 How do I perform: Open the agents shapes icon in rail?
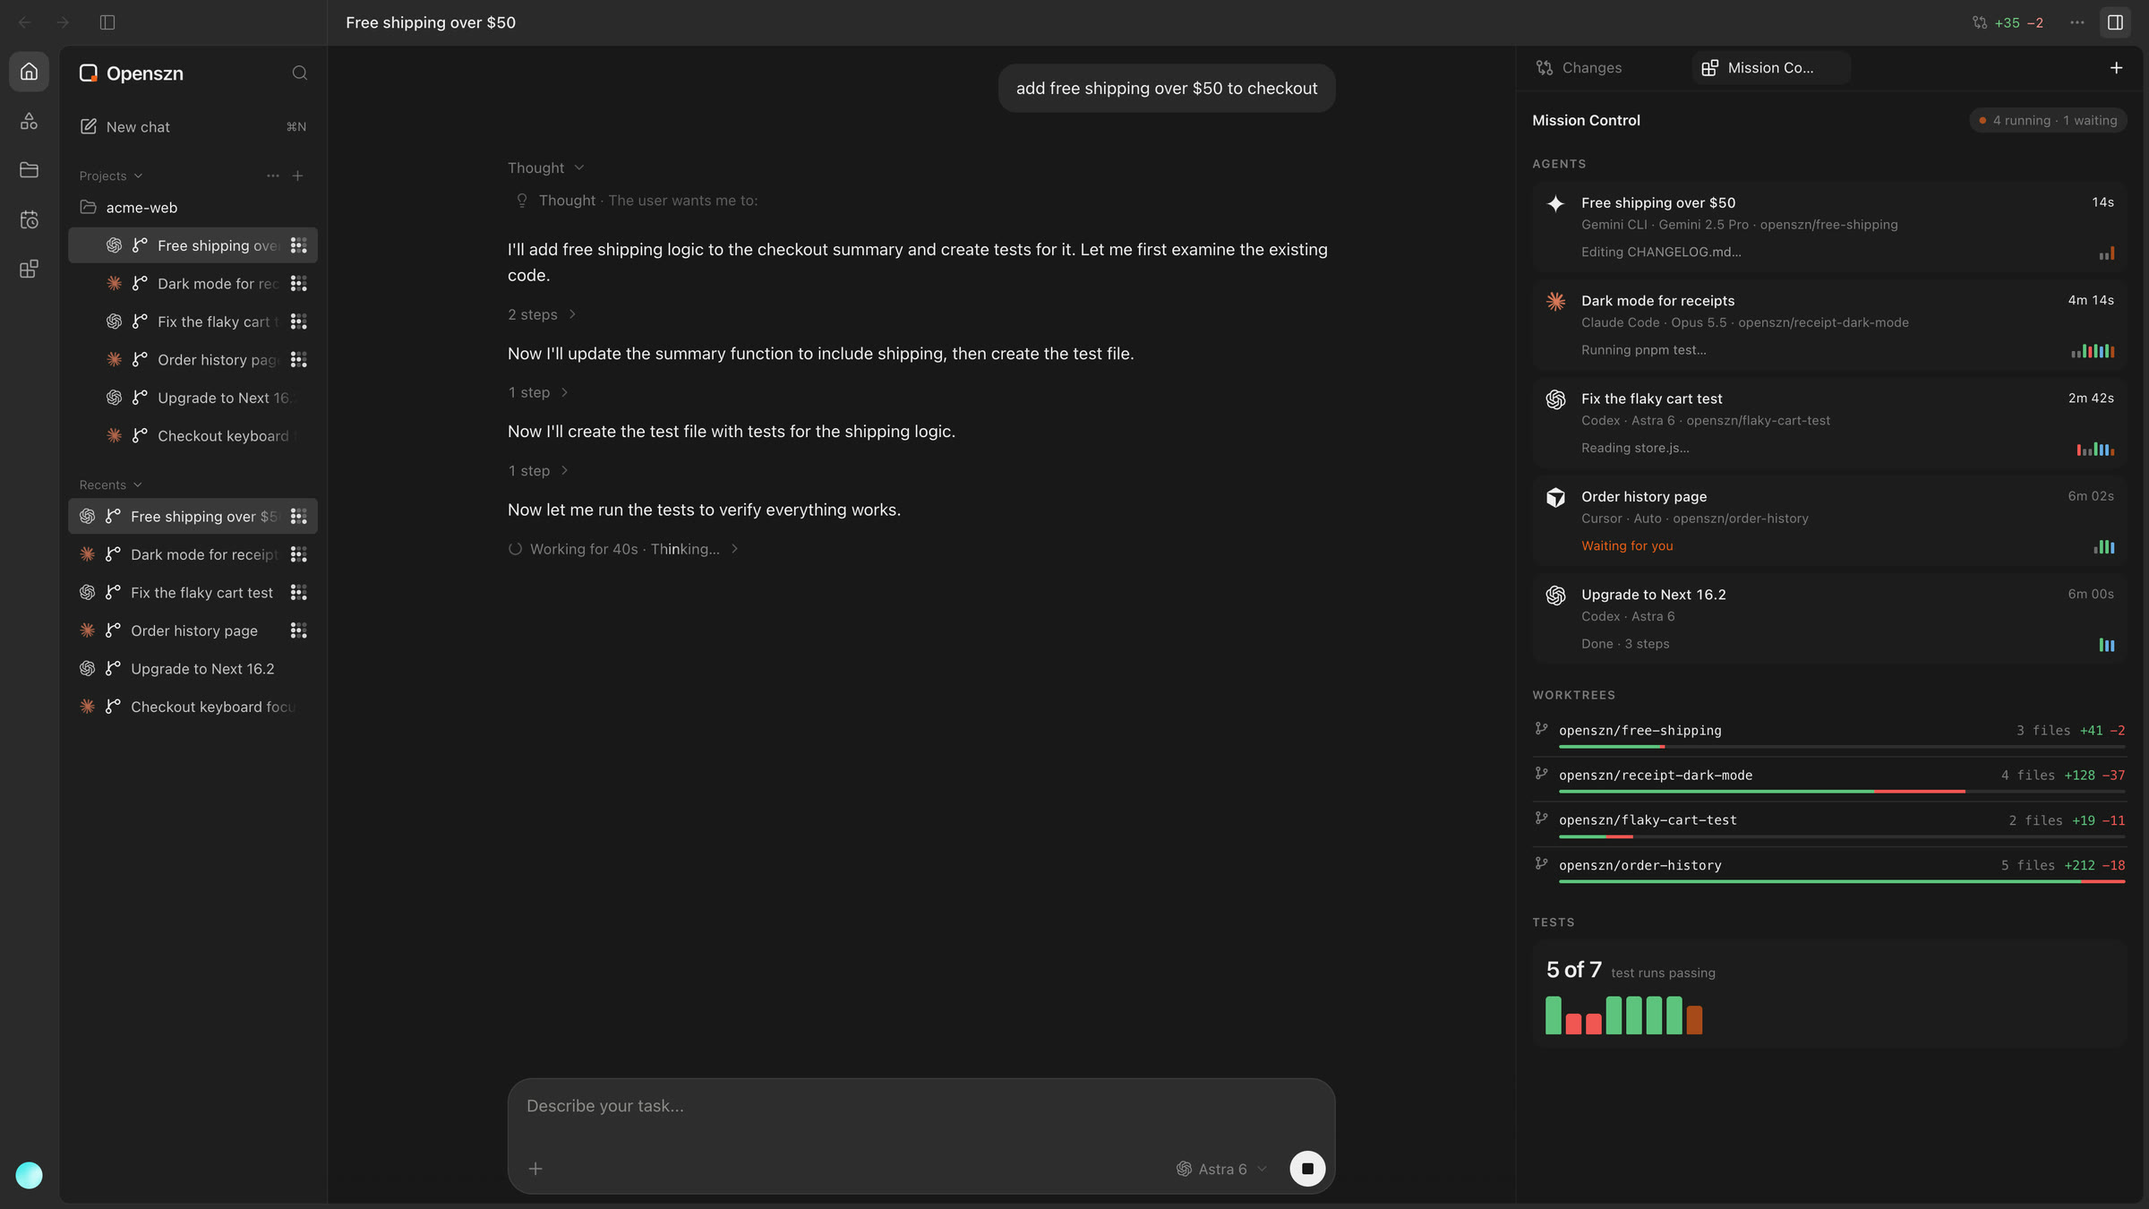coord(29,121)
